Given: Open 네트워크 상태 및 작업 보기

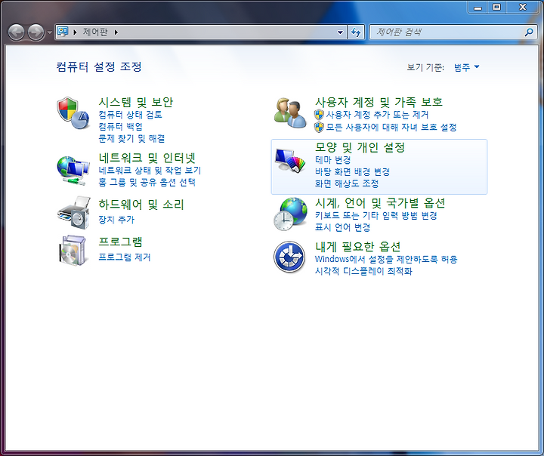Looking at the screenshot, I should click(x=150, y=171).
